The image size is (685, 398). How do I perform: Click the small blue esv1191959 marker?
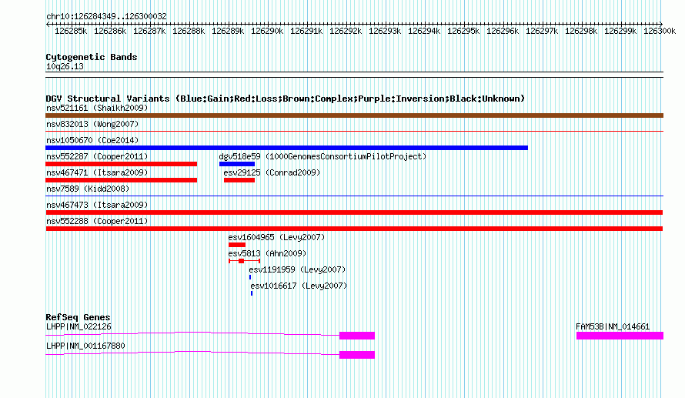tap(250, 277)
